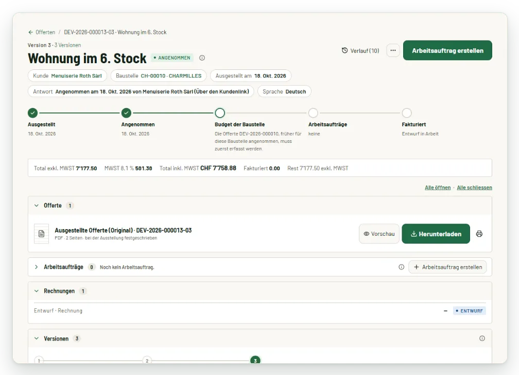
Task: Open the three-dots more actions menu
Action: coord(393,50)
